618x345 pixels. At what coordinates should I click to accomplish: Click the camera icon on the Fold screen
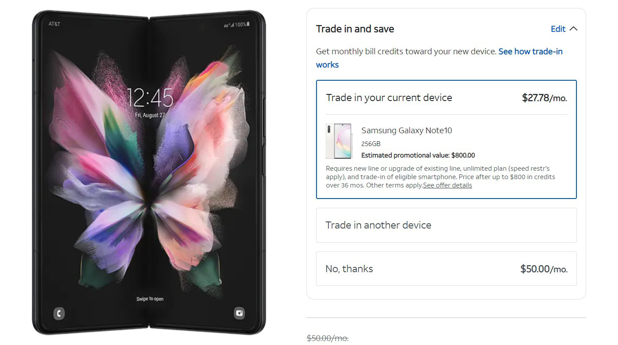[239, 313]
